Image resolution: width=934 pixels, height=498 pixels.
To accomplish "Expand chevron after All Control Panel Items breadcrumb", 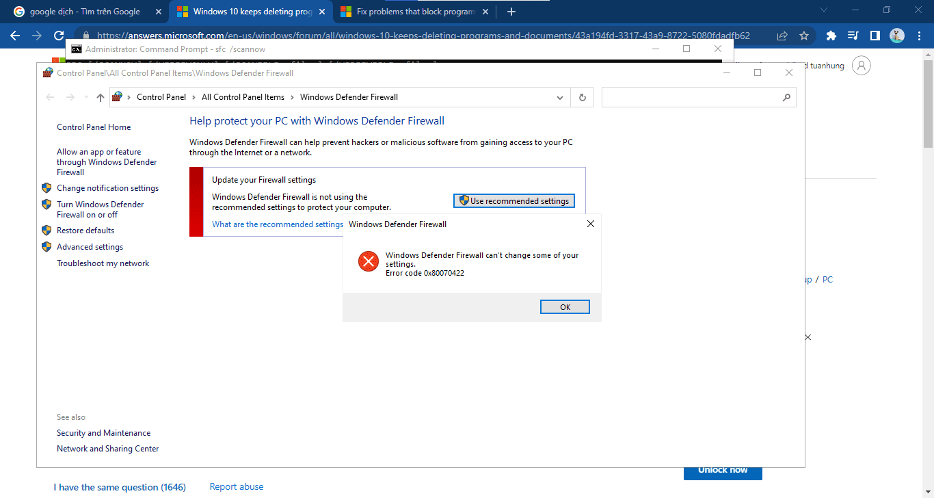I will click(x=292, y=97).
